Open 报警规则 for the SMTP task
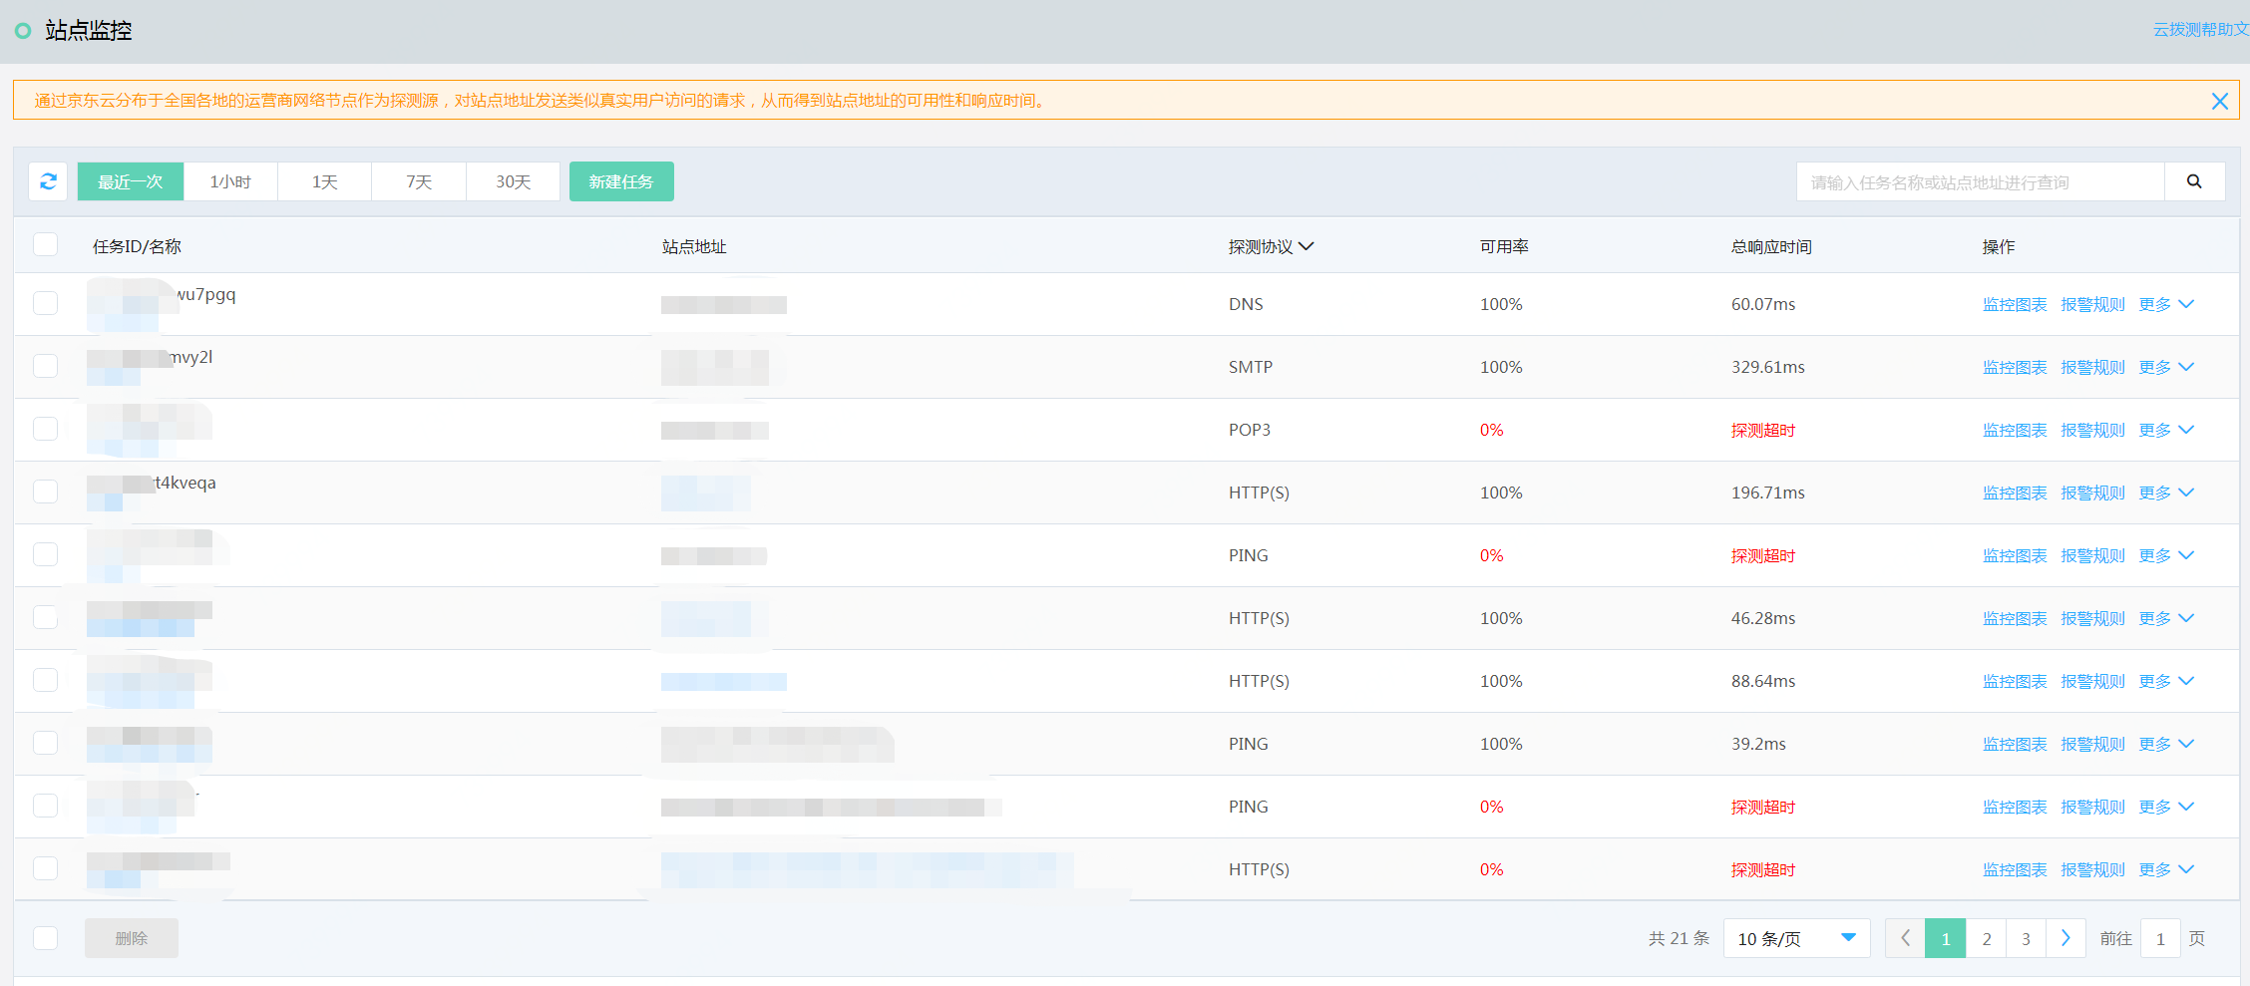 click(x=2092, y=366)
